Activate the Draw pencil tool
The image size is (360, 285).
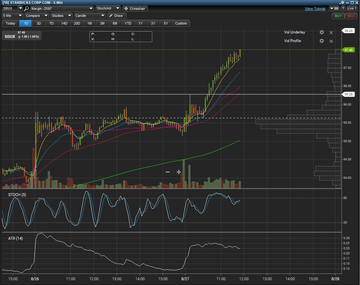coord(117,16)
